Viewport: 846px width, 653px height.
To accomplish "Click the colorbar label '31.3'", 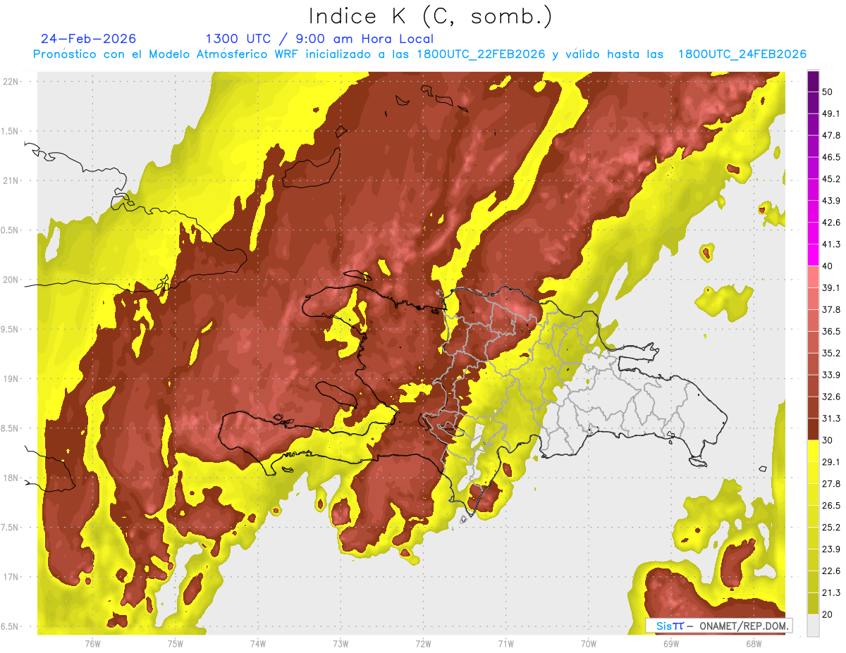I will 830,418.
